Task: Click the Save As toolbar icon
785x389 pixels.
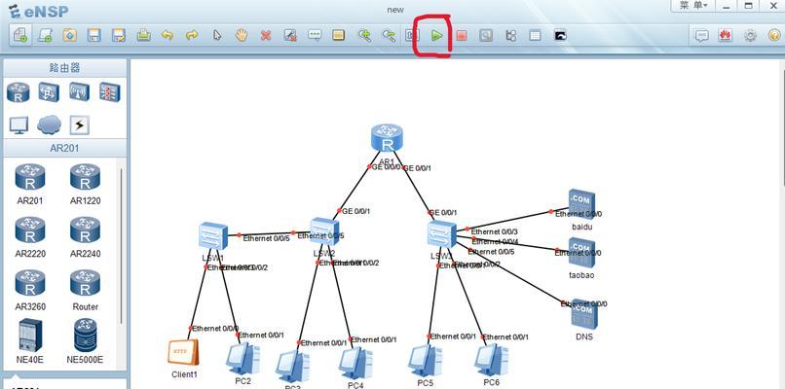Action: [x=119, y=36]
